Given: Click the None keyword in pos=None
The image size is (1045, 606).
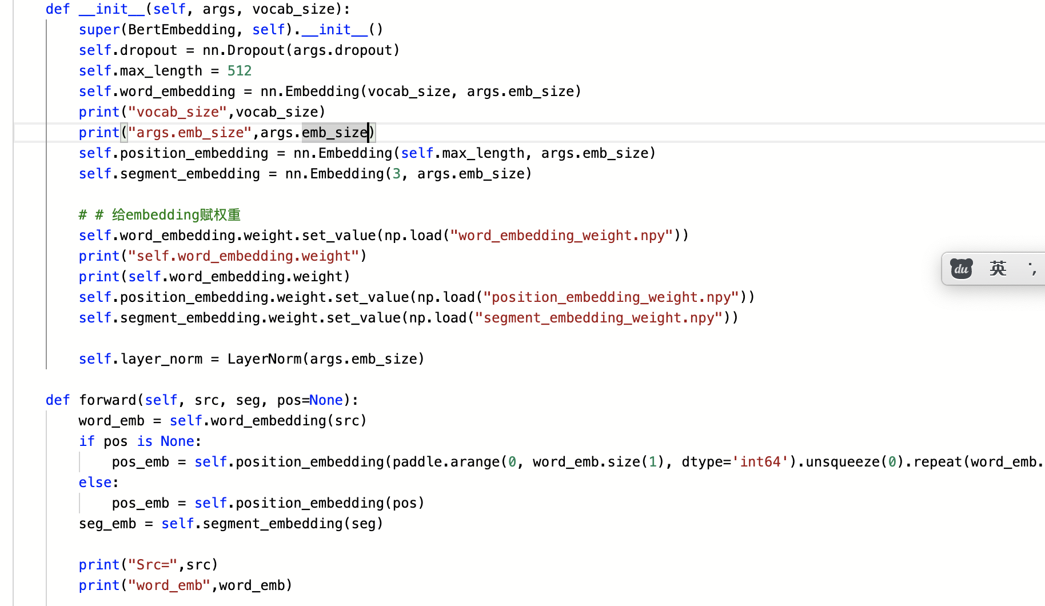Looking at the screenshot, I should pyautogui.click(x=325, y=400).
